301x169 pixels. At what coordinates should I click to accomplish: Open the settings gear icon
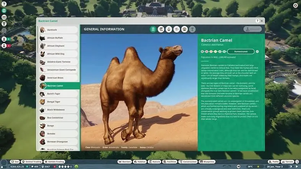(295, 5)
